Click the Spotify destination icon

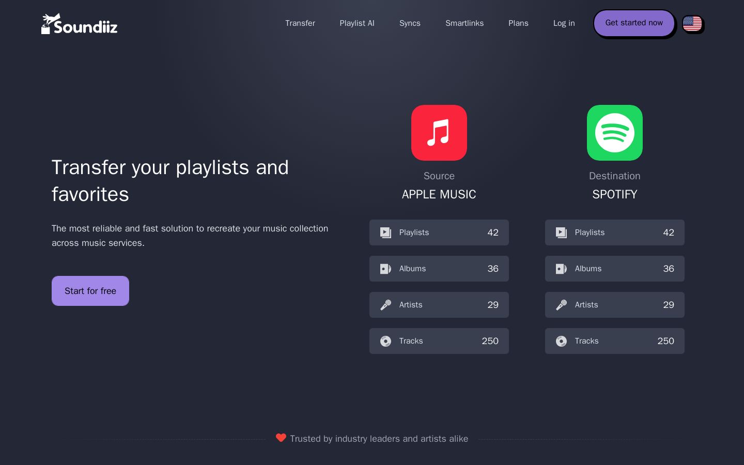tap(615, 133)
